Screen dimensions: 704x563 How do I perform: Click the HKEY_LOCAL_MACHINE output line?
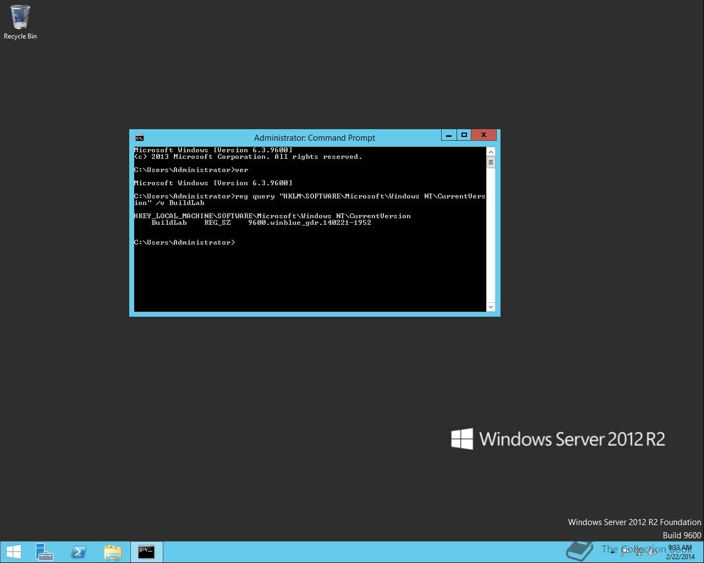point(272,216)
